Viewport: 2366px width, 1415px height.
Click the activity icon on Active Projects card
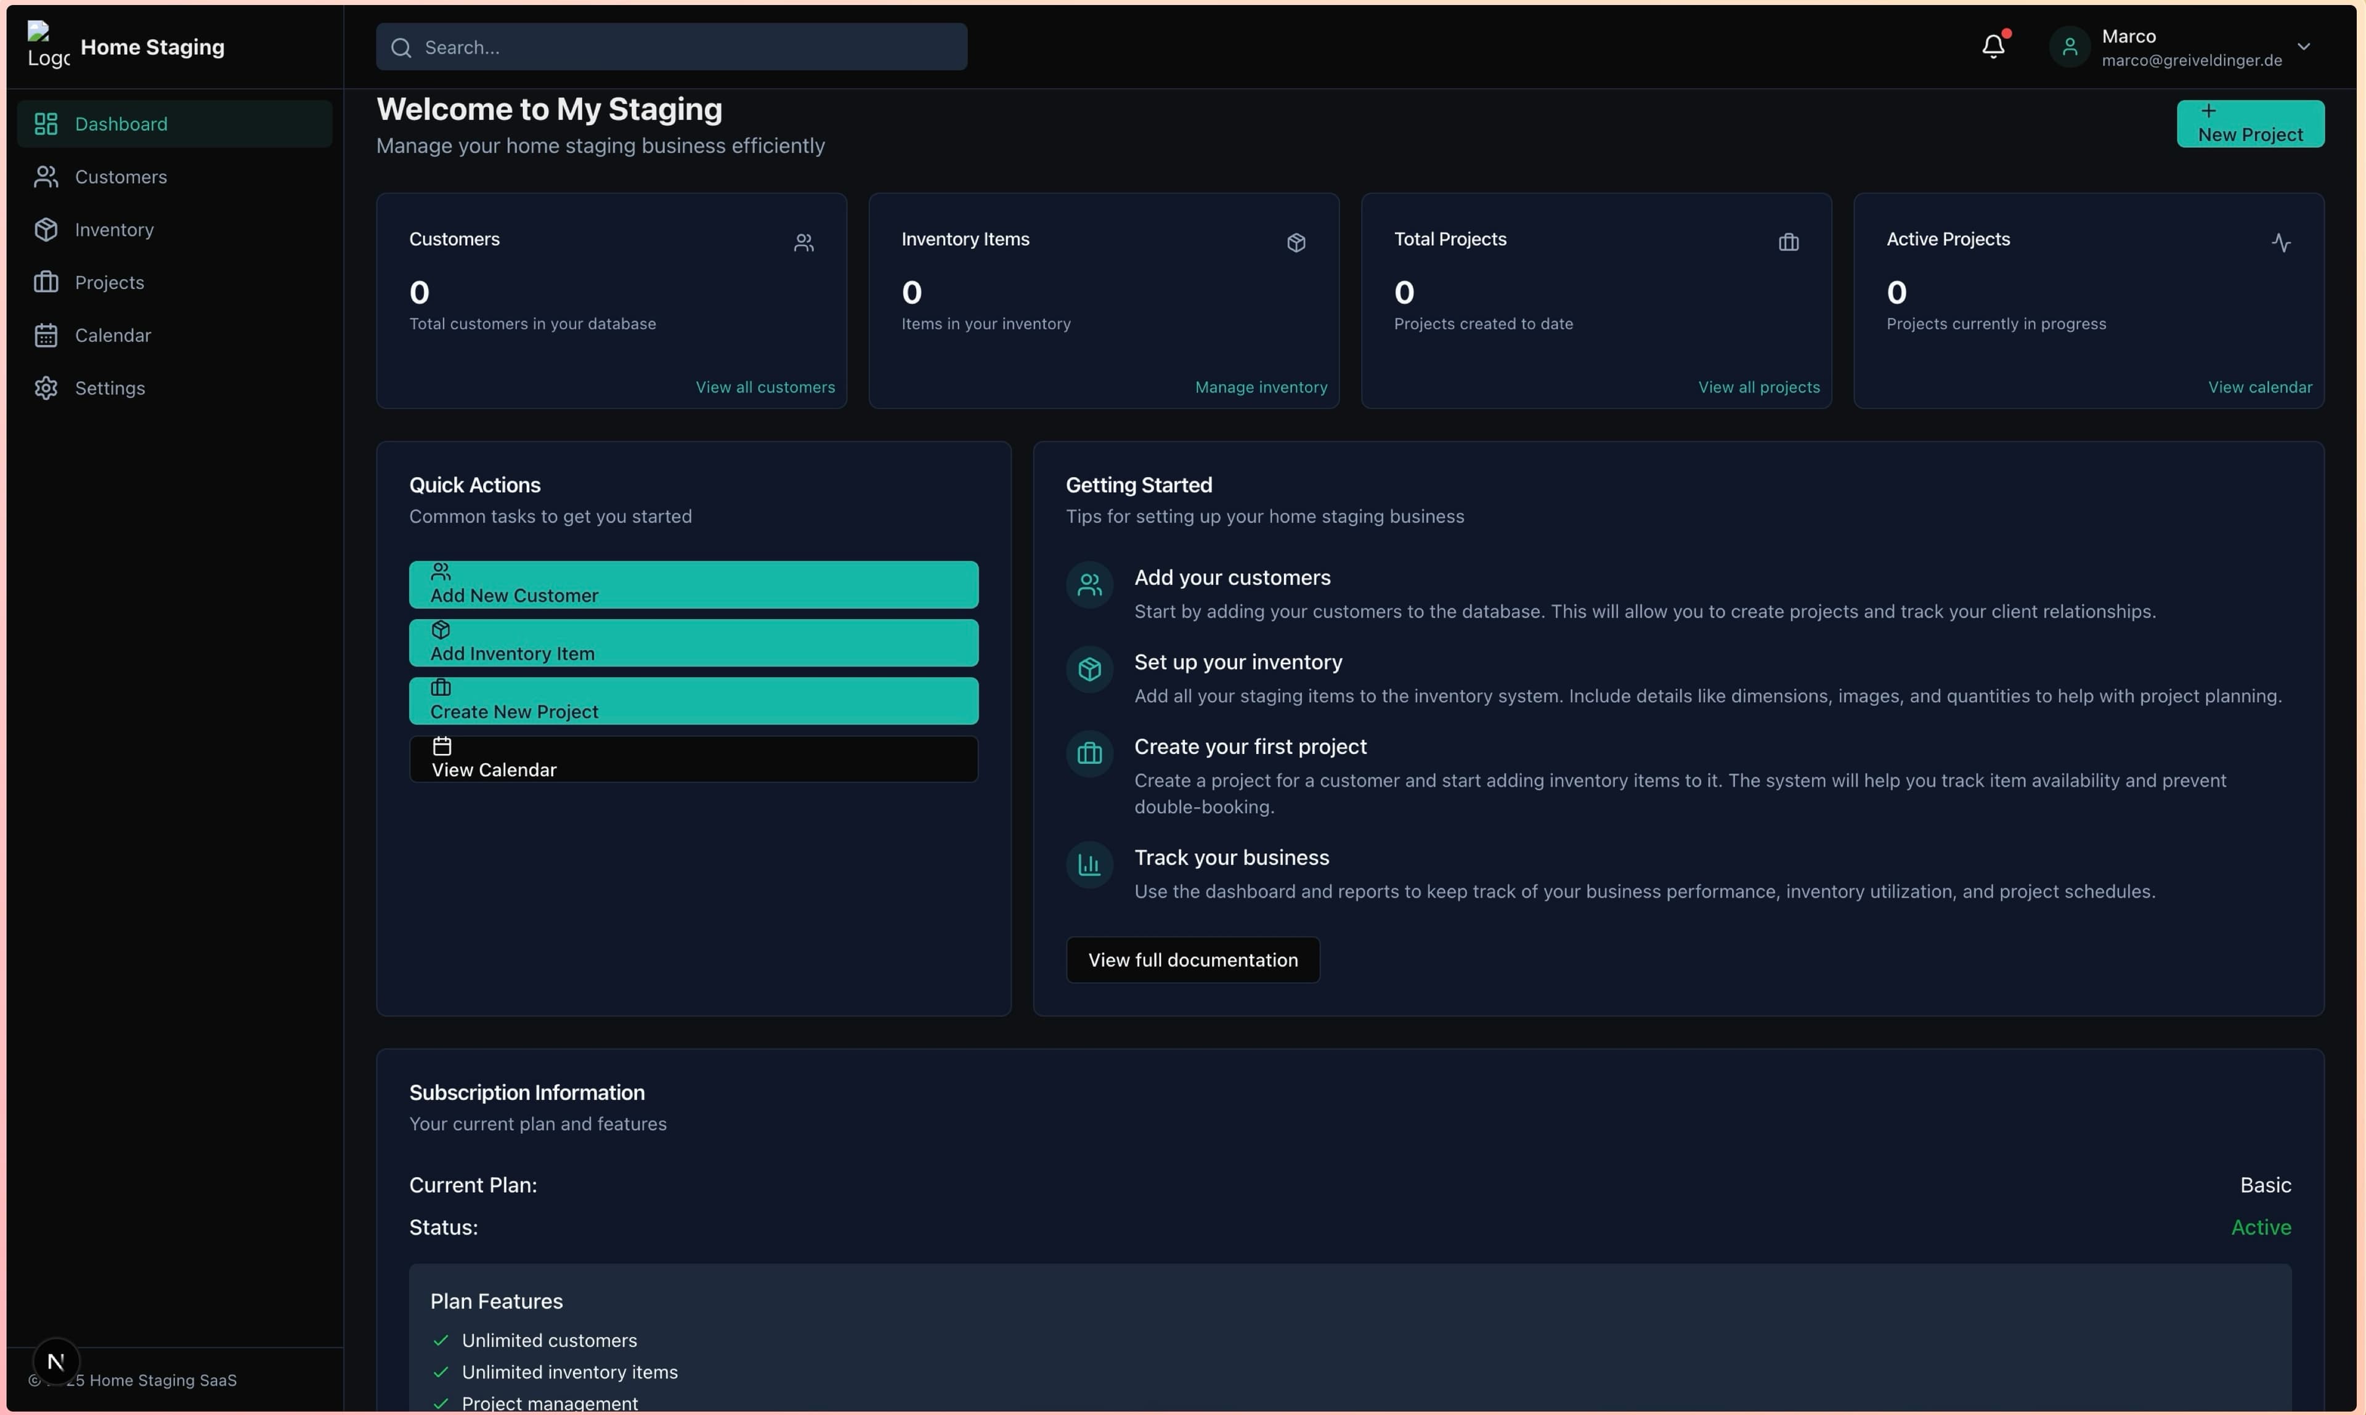[x=2282, y=242]
